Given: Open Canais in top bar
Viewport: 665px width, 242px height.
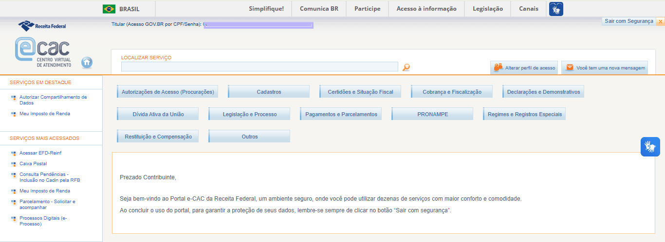Looking at the screenshot, I should coord(529,9).
